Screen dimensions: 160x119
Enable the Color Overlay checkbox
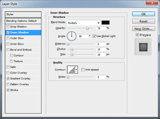(8, 73)
